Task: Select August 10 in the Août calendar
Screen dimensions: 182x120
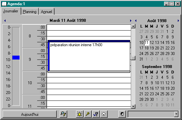Action: tap(141, 43)
